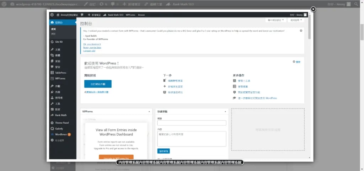This screenshot has height=171, width=364.
Task: Open Theme Panel from the sidebar
Action: click(x=63, y=123)
